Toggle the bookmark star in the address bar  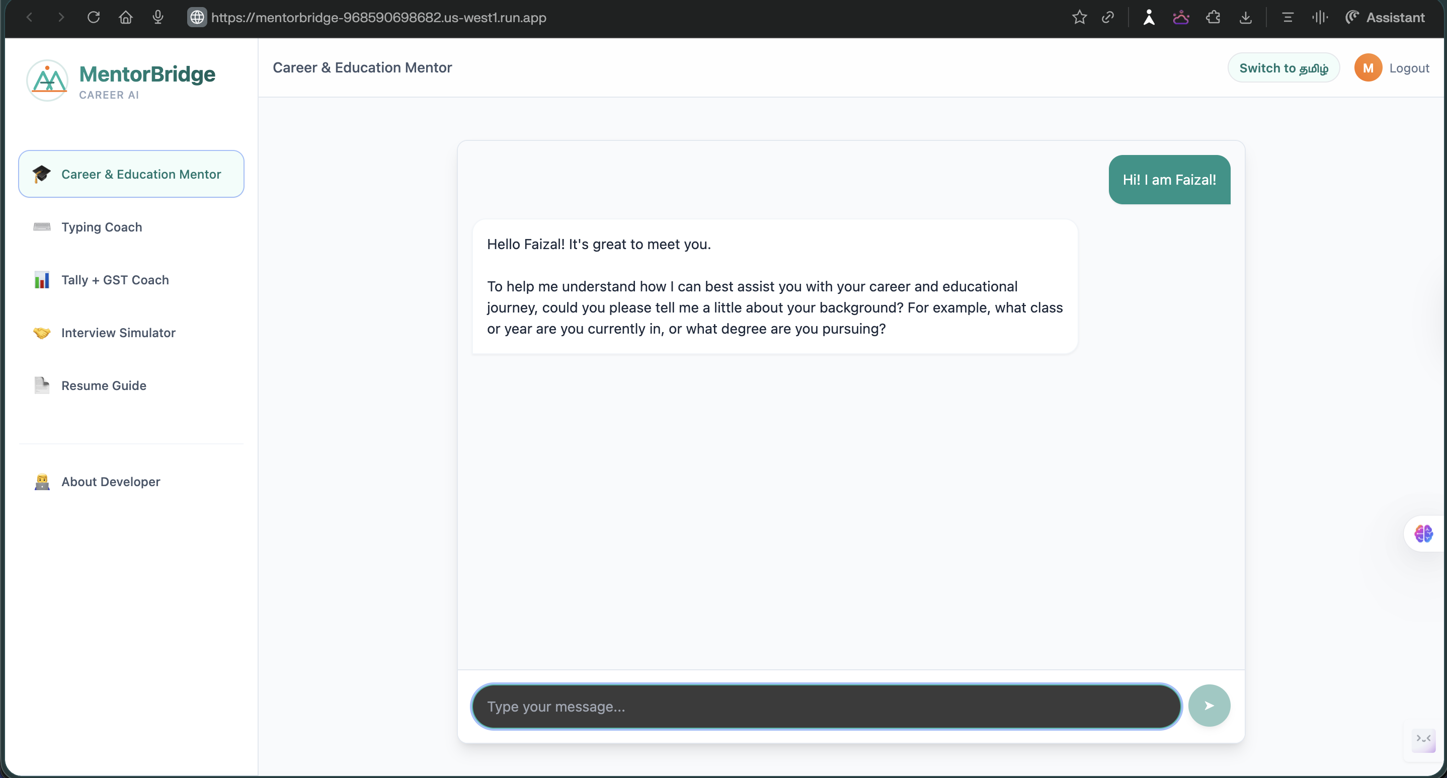[1079, 18]
